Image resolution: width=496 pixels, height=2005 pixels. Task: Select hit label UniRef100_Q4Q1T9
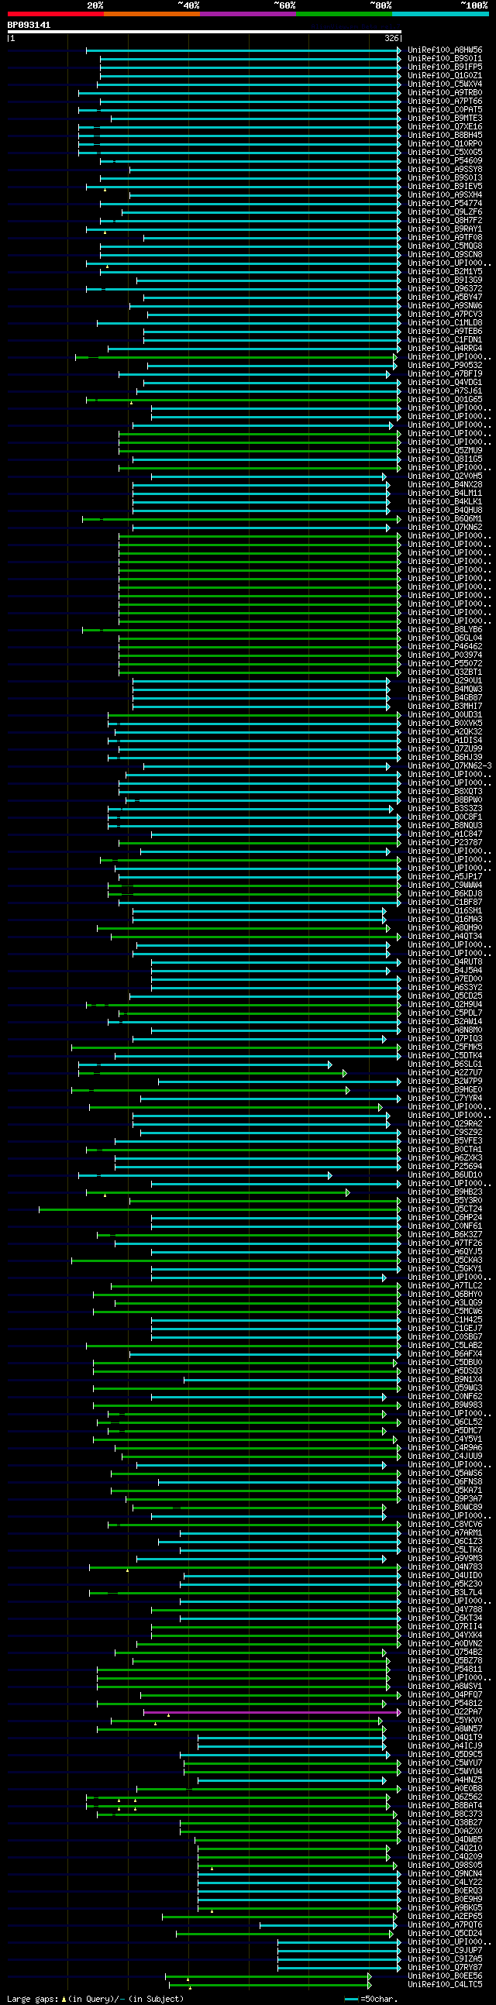pos(445,1738)
